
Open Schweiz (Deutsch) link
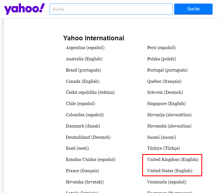[x=165, y=92]
